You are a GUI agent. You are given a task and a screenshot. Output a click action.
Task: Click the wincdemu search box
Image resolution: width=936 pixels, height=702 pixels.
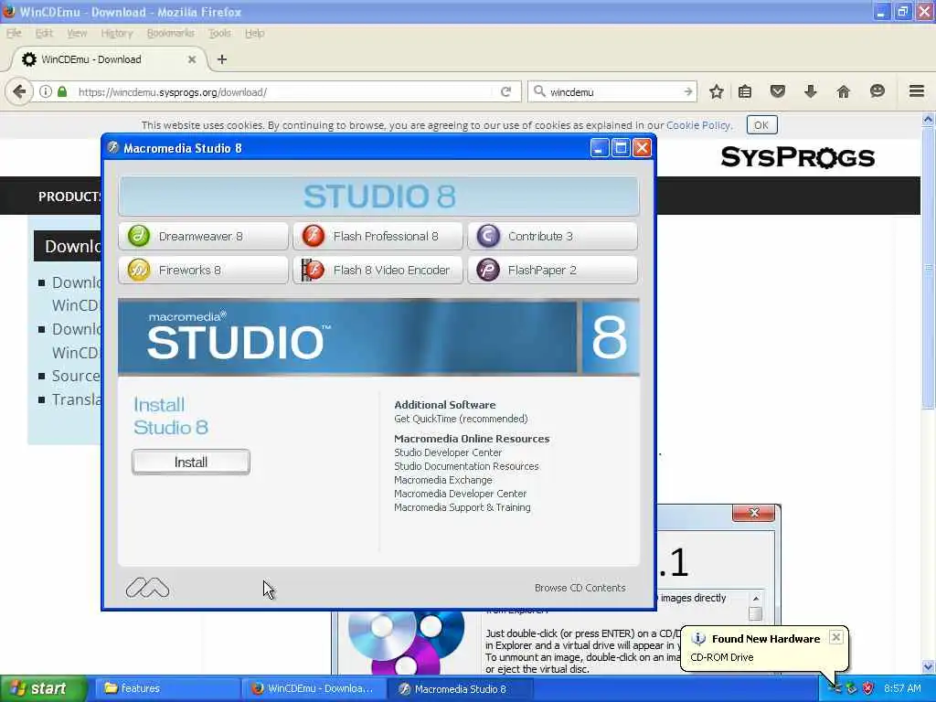click(x=613, y=92)
